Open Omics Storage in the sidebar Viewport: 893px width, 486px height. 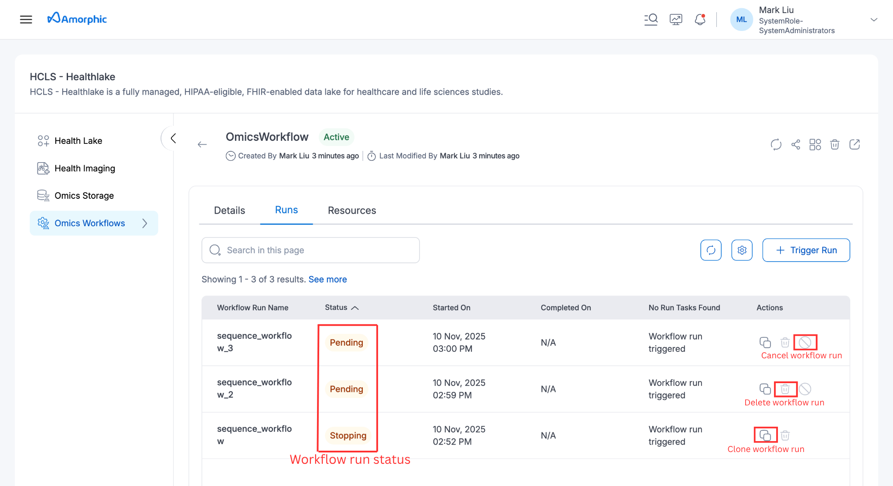[84, 196]
